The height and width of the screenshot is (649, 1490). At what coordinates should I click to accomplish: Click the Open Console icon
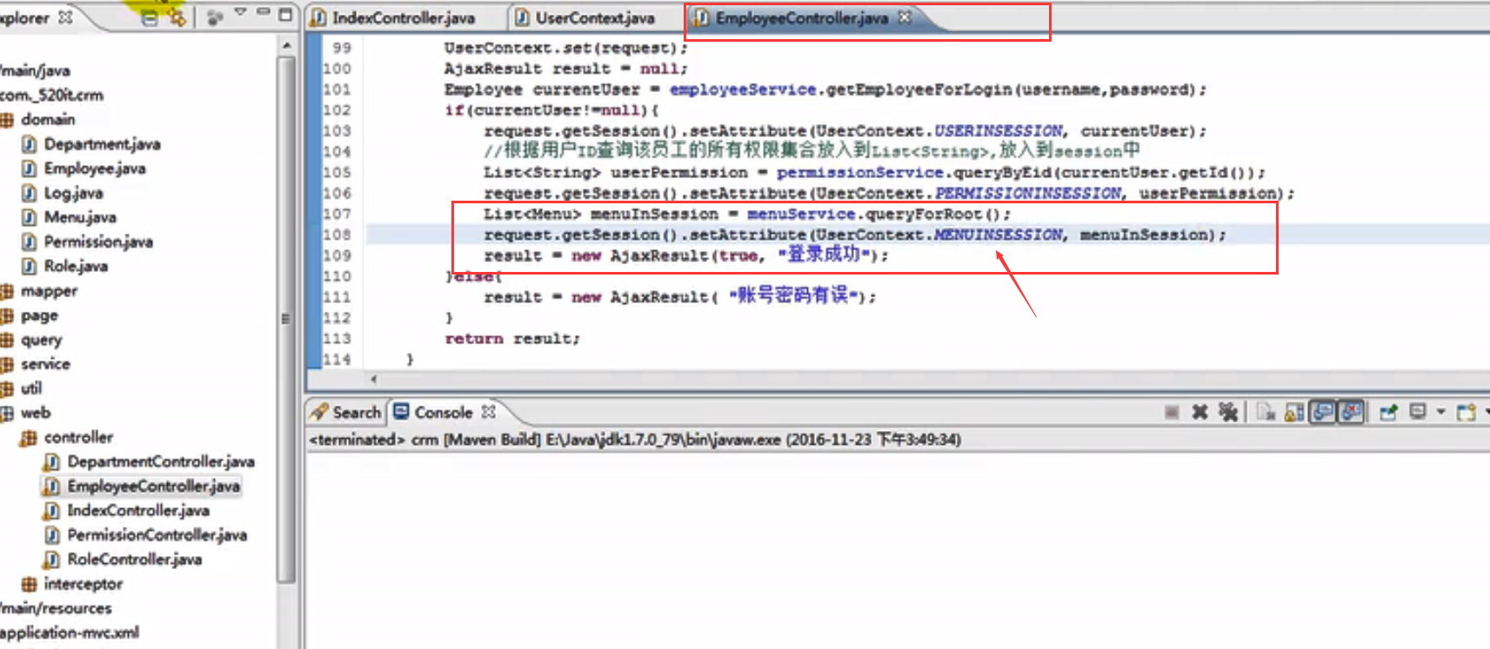[1467, 412]
